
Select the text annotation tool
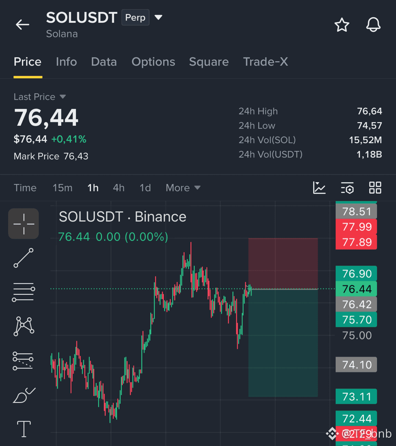24,429
